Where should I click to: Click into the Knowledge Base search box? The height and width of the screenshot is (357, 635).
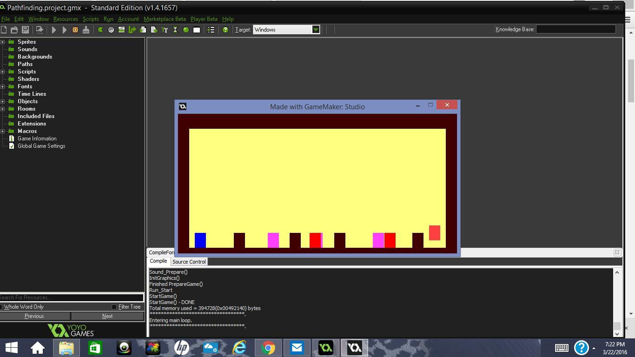coord(576,29)
